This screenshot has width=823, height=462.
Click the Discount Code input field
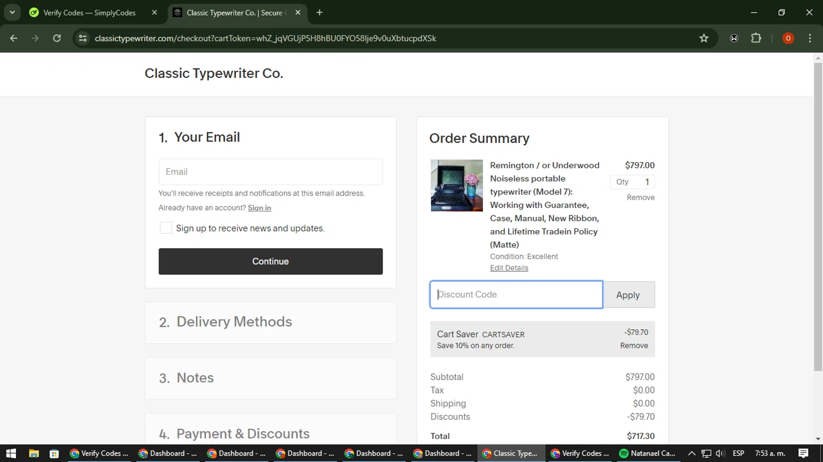pos(516,295)
